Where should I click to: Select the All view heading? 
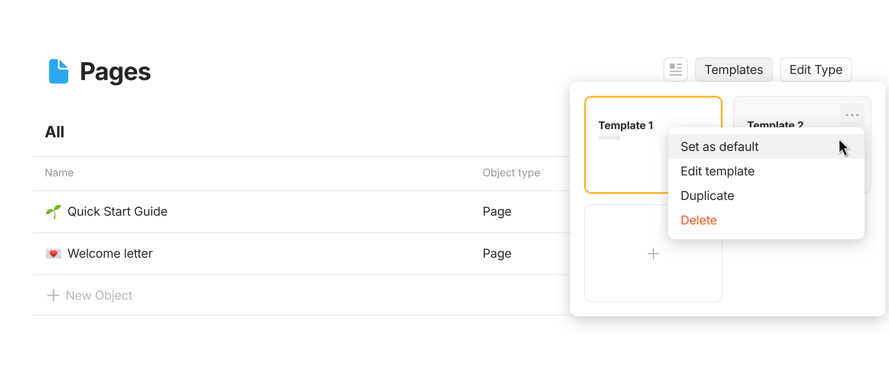click(x=55, y=132)
